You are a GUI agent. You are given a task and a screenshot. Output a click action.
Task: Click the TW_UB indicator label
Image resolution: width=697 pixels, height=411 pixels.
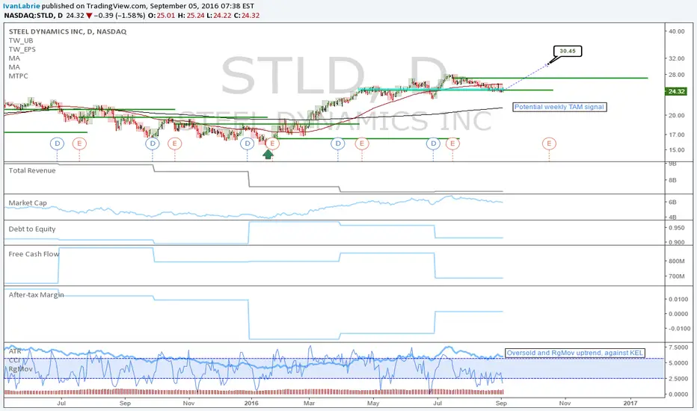(x=21, y=40)
